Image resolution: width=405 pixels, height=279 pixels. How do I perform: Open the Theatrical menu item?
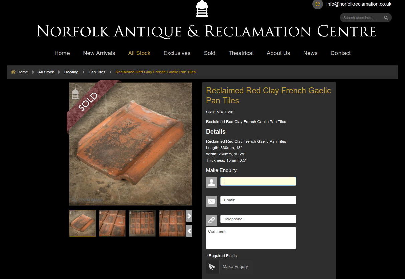point(241,53)
